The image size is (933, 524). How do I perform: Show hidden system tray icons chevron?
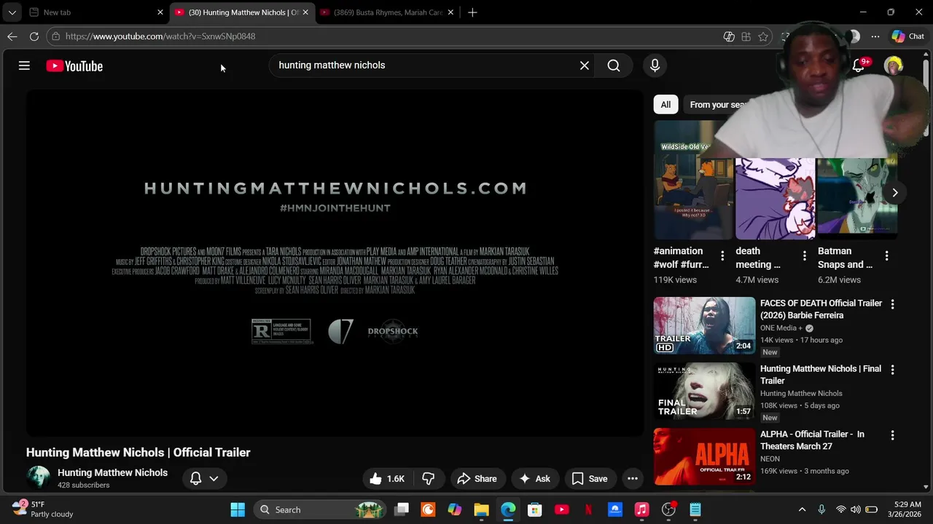(802, 509)
